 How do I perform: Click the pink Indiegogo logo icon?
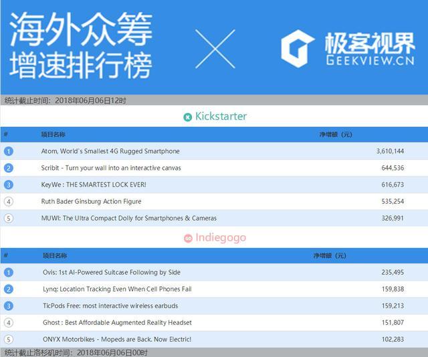pyautogui.click(x=189, y=238)
